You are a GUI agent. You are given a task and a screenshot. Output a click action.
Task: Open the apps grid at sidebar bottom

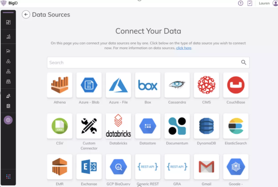(x=8, y=176)
